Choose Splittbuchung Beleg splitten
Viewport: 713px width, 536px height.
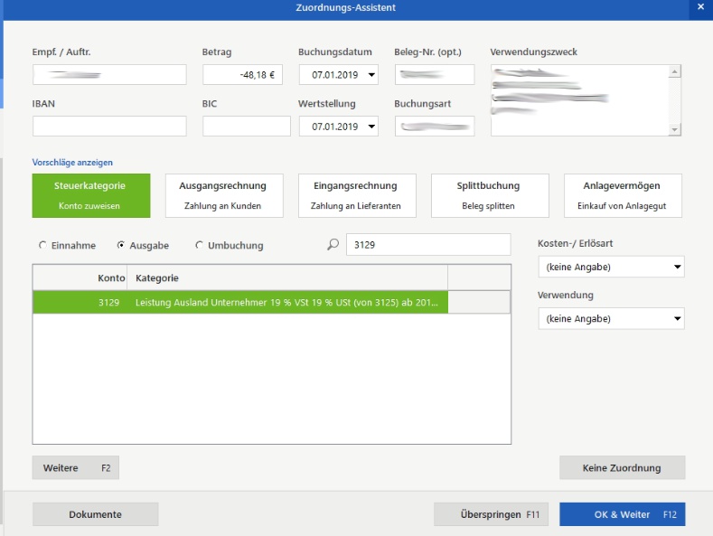point(490,195)
